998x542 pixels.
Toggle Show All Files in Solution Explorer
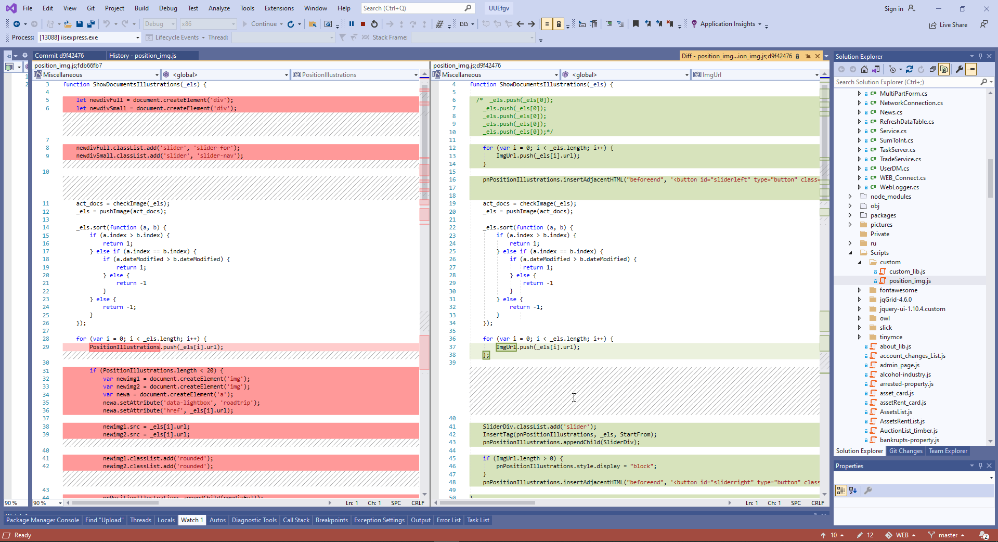coord(944,69)
